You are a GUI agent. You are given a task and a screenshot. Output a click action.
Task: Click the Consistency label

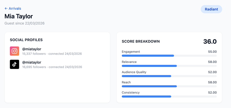(131, 92)
